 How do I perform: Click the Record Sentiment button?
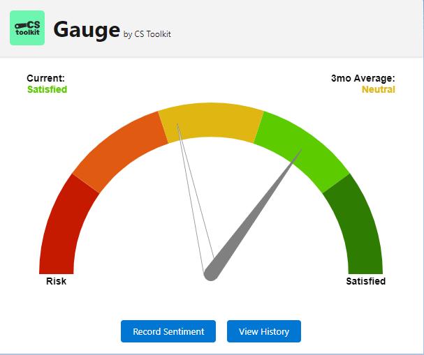pyautogui.click(x=168, y=331)
